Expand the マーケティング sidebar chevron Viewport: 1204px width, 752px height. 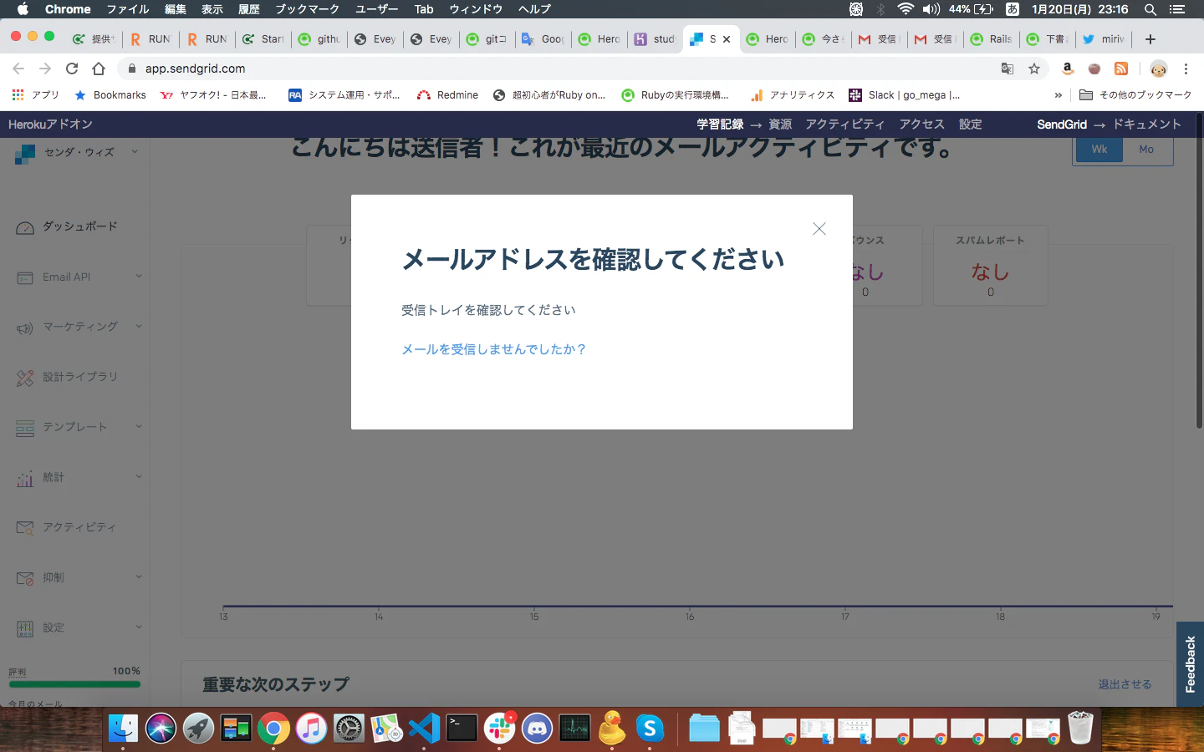139,327
